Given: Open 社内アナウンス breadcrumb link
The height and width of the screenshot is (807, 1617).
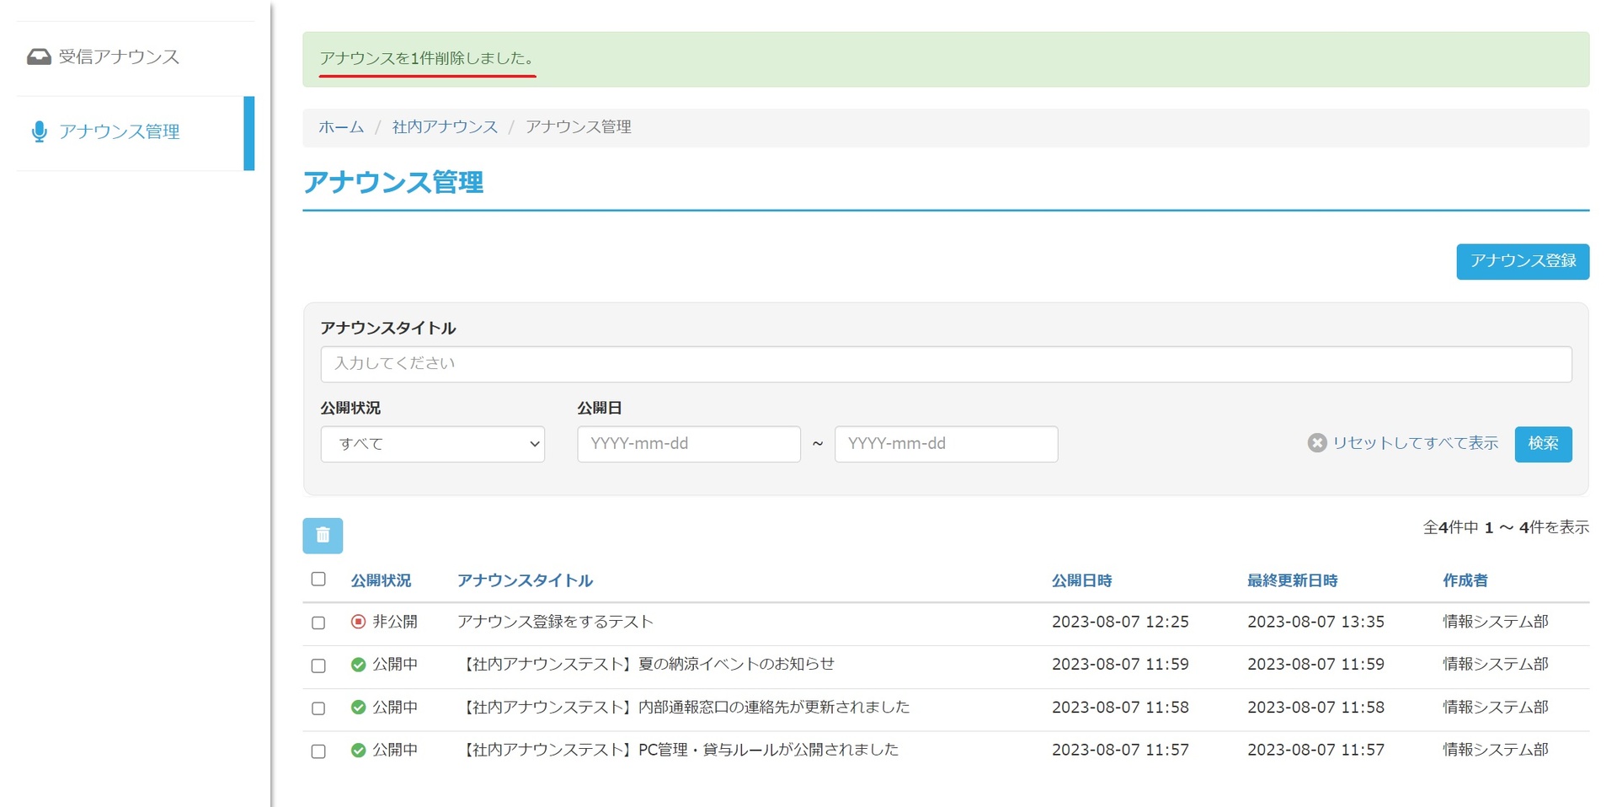Looking at the screenshot, I should 445,127.
